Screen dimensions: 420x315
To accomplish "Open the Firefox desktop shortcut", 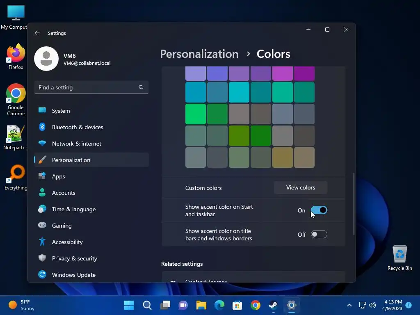I will pyautogui.click(x=16, y=57).
